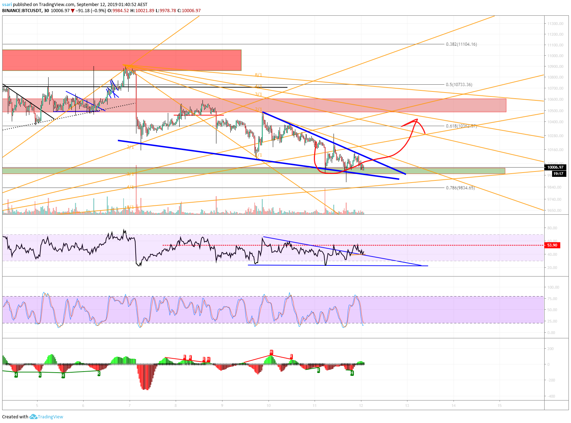Click the histogram axis label -400
571x423 pixels.
(551, 396)
